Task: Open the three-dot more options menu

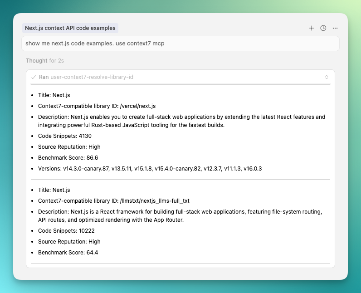Action: (335, 28)
